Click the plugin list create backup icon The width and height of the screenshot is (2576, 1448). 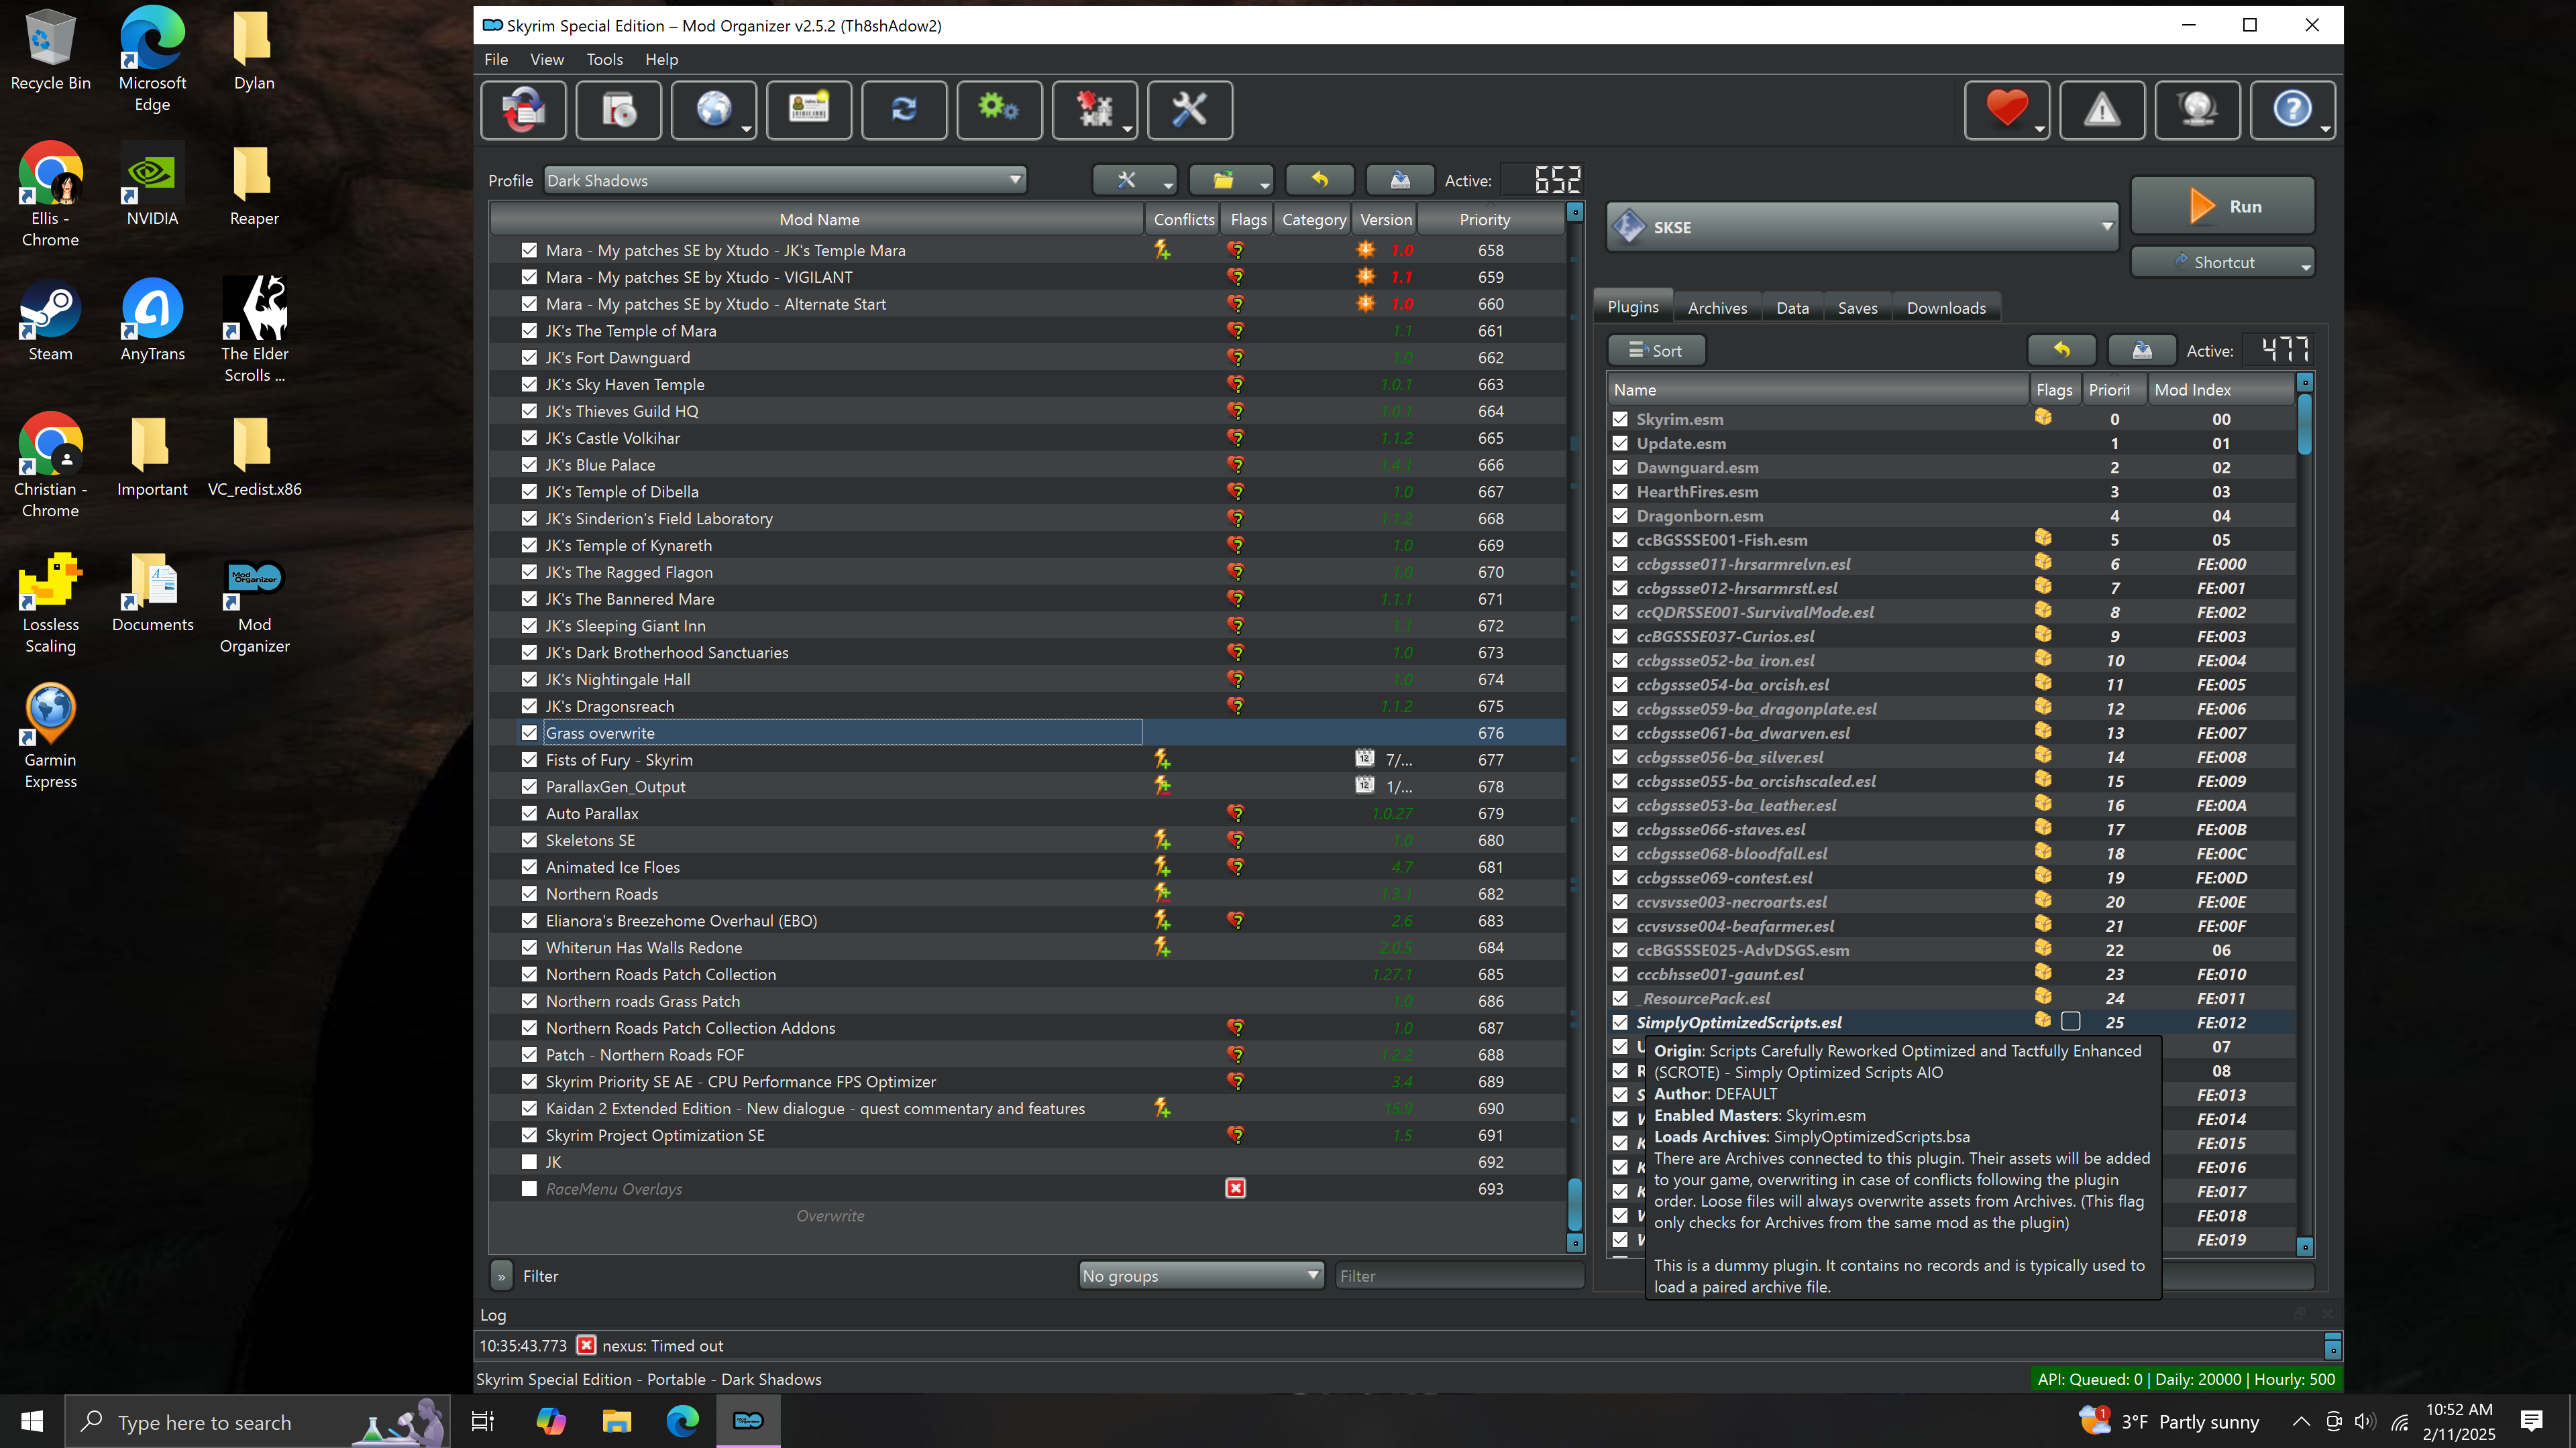point(2142,350)
